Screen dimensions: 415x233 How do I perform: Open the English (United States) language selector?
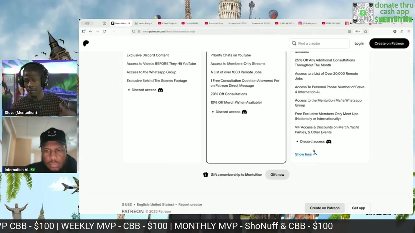[155, 205]
